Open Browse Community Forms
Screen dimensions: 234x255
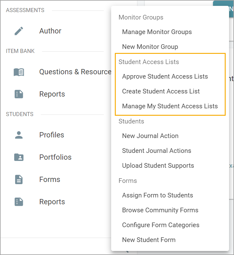coord(160,210)
